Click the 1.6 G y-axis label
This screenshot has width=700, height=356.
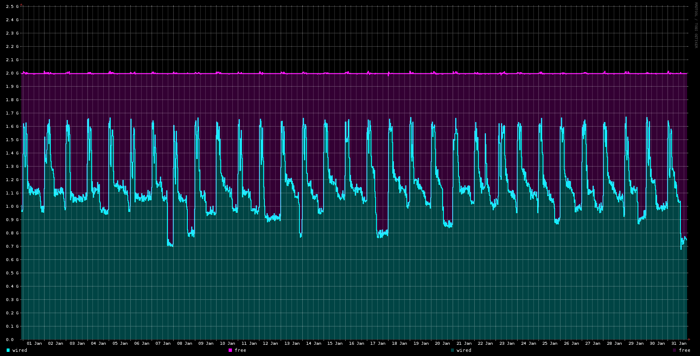pos(12,127)
